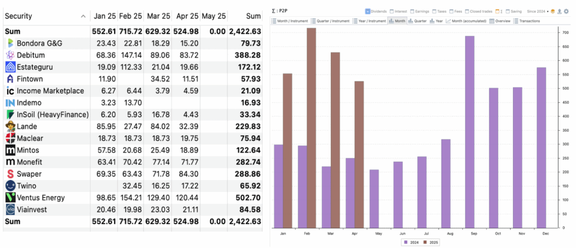
Task: Select the Viainvest sum 84.58
Action: coord(250,209)
